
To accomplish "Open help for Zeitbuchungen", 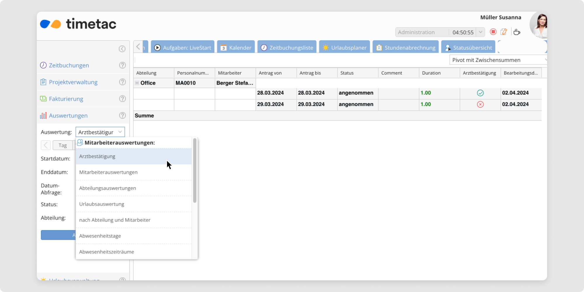I will [x=122, y=65].
